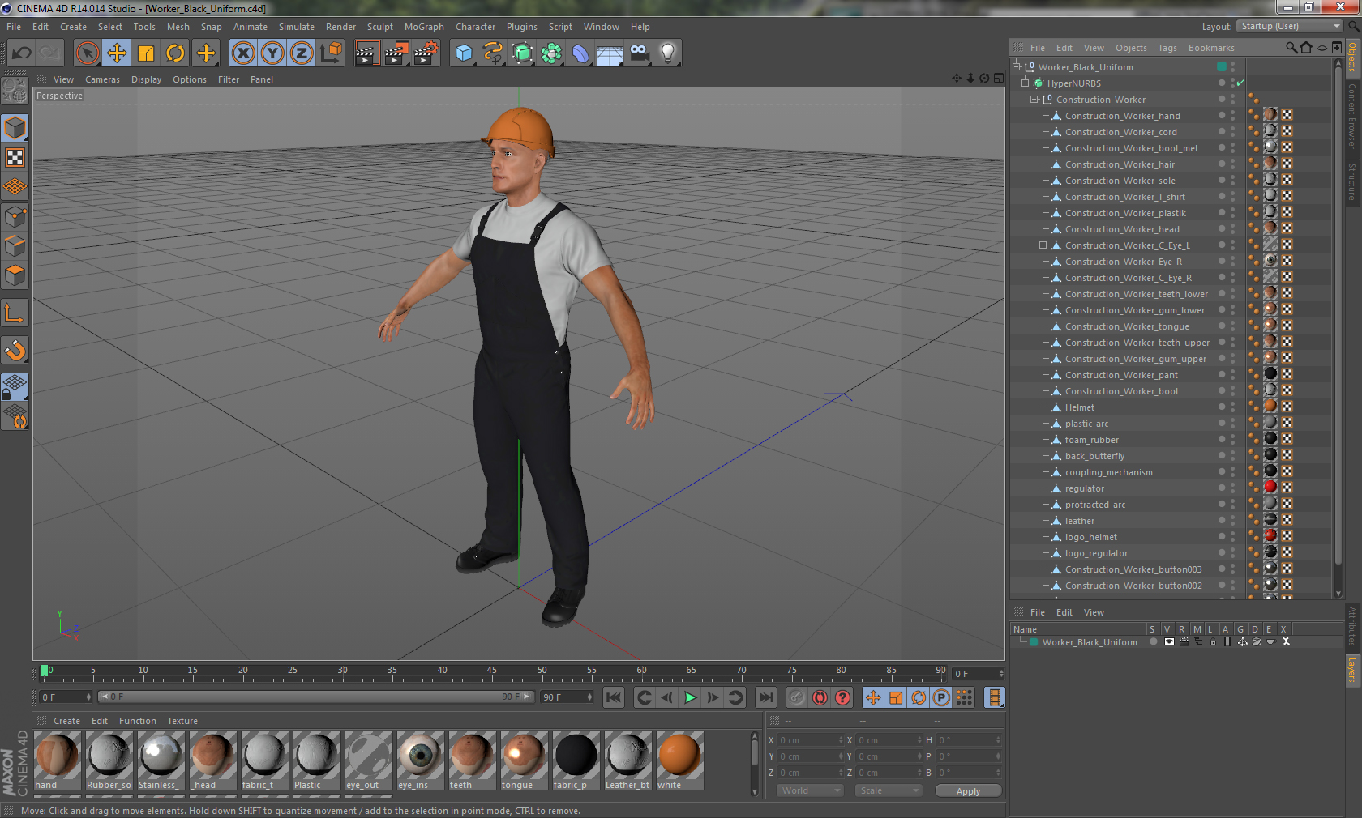Open the World coordinate dropdown

(811, 790)
